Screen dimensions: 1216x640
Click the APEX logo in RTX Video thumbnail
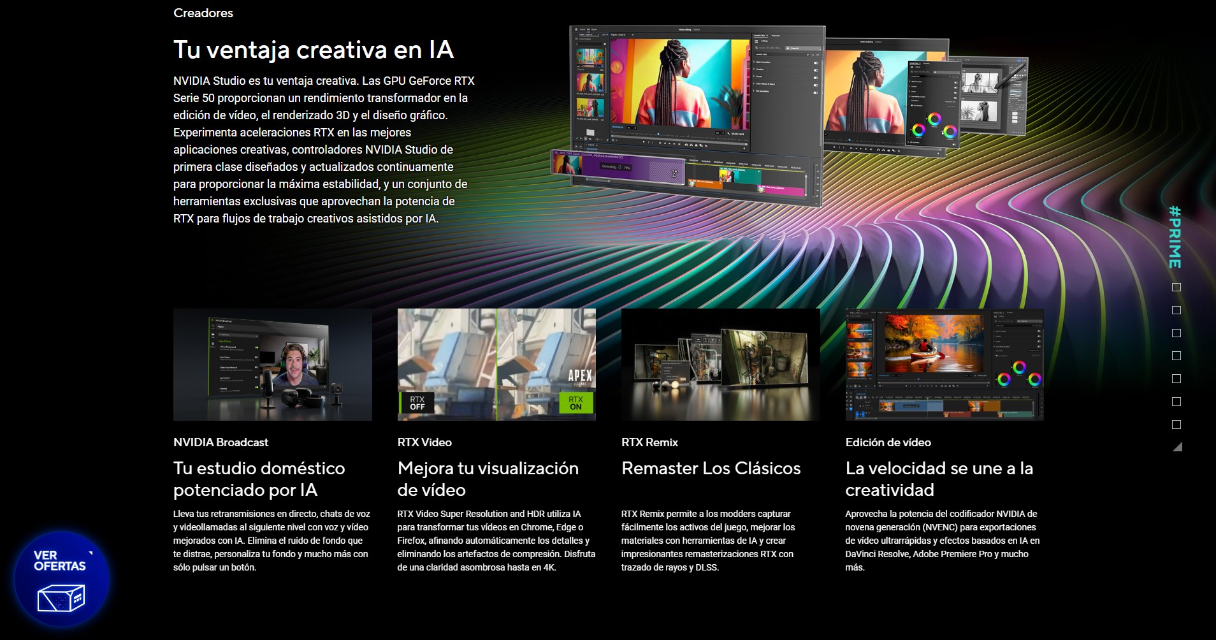(x=580, y=377)
